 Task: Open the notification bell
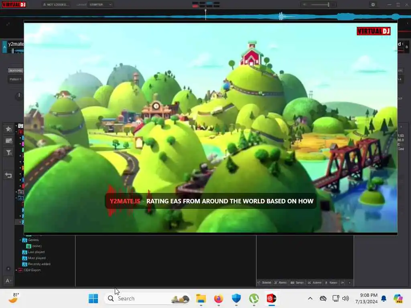click(384, 298)
